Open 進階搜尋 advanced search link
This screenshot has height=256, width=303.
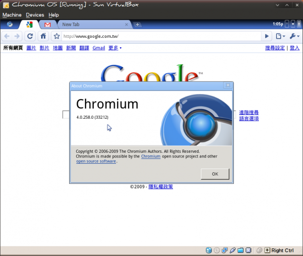(249, 113)
